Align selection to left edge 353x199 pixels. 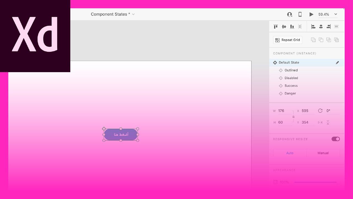[313, 27]
